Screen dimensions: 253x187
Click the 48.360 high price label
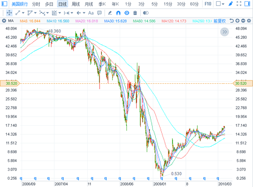point(55,31)
